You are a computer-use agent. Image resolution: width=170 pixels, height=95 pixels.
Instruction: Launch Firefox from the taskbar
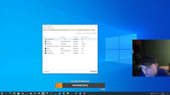(x=84, y=93)
